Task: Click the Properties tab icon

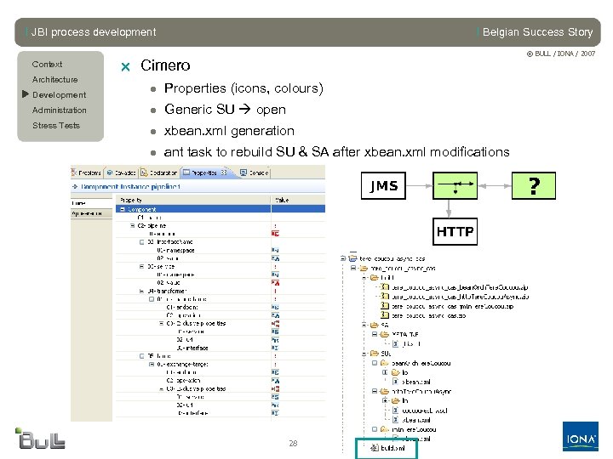Action: click(186, 172)
